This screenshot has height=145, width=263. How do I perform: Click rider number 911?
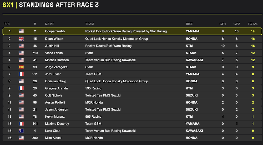35,74
